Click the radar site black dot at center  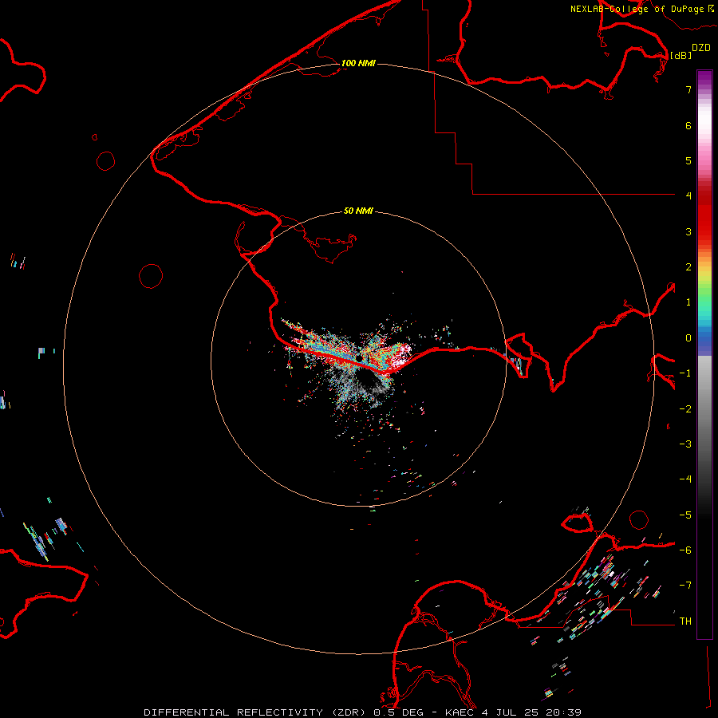(x=360, y=357)
